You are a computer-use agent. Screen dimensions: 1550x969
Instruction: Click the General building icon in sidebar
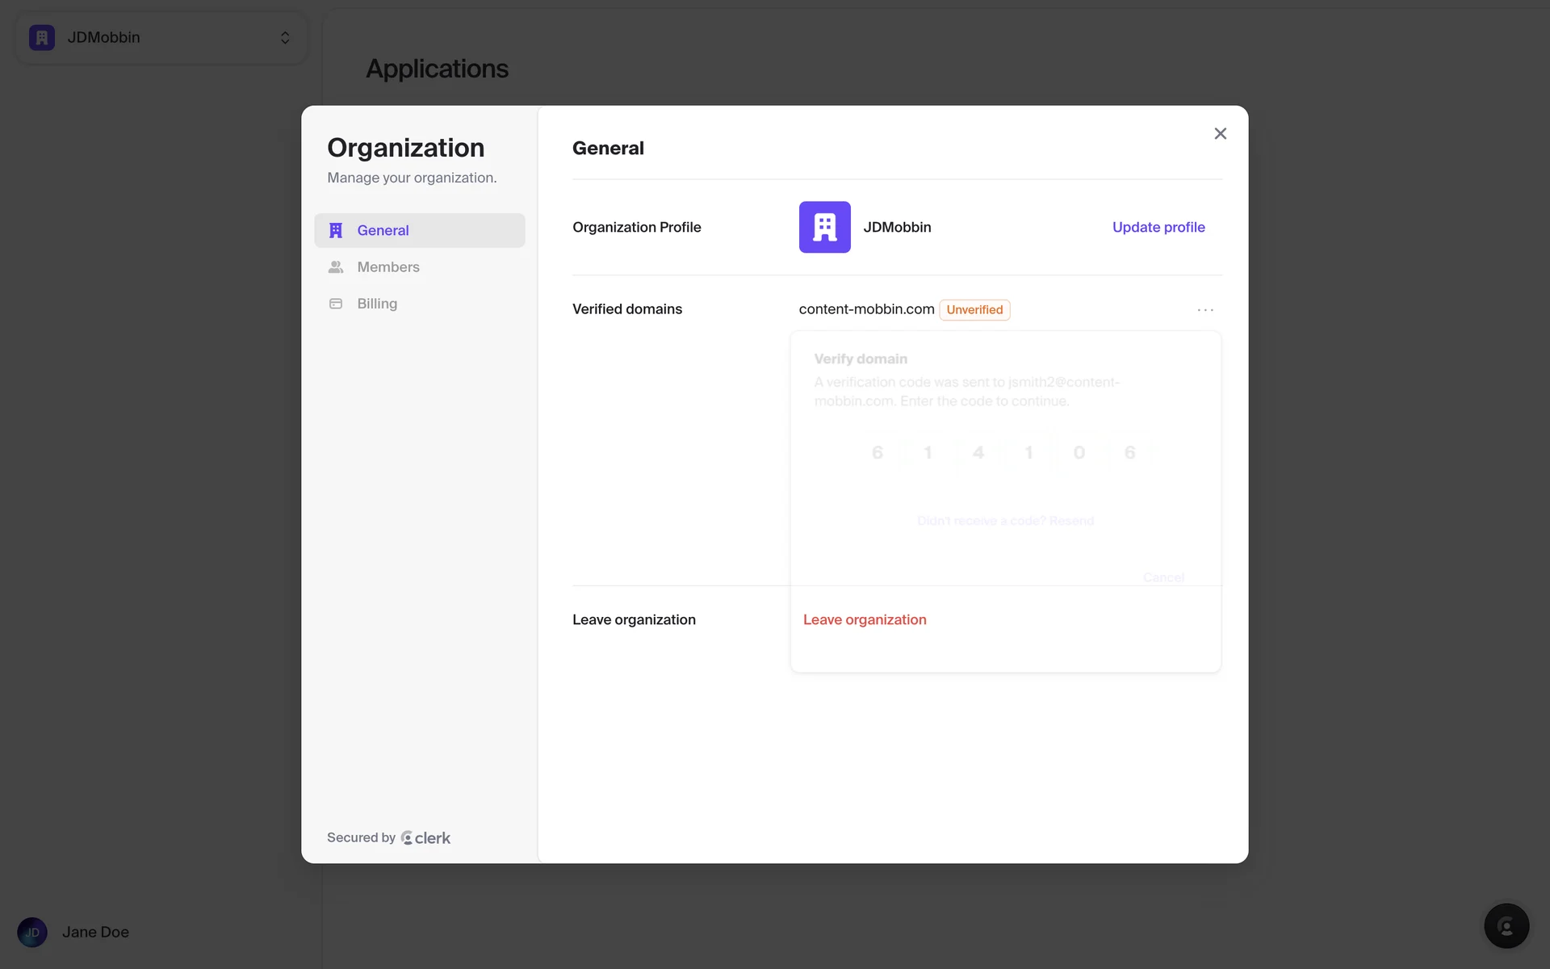(336, 230)
